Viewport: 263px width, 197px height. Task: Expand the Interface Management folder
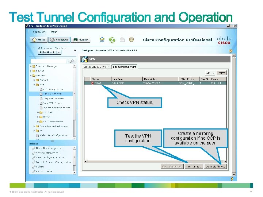point(31,66)
